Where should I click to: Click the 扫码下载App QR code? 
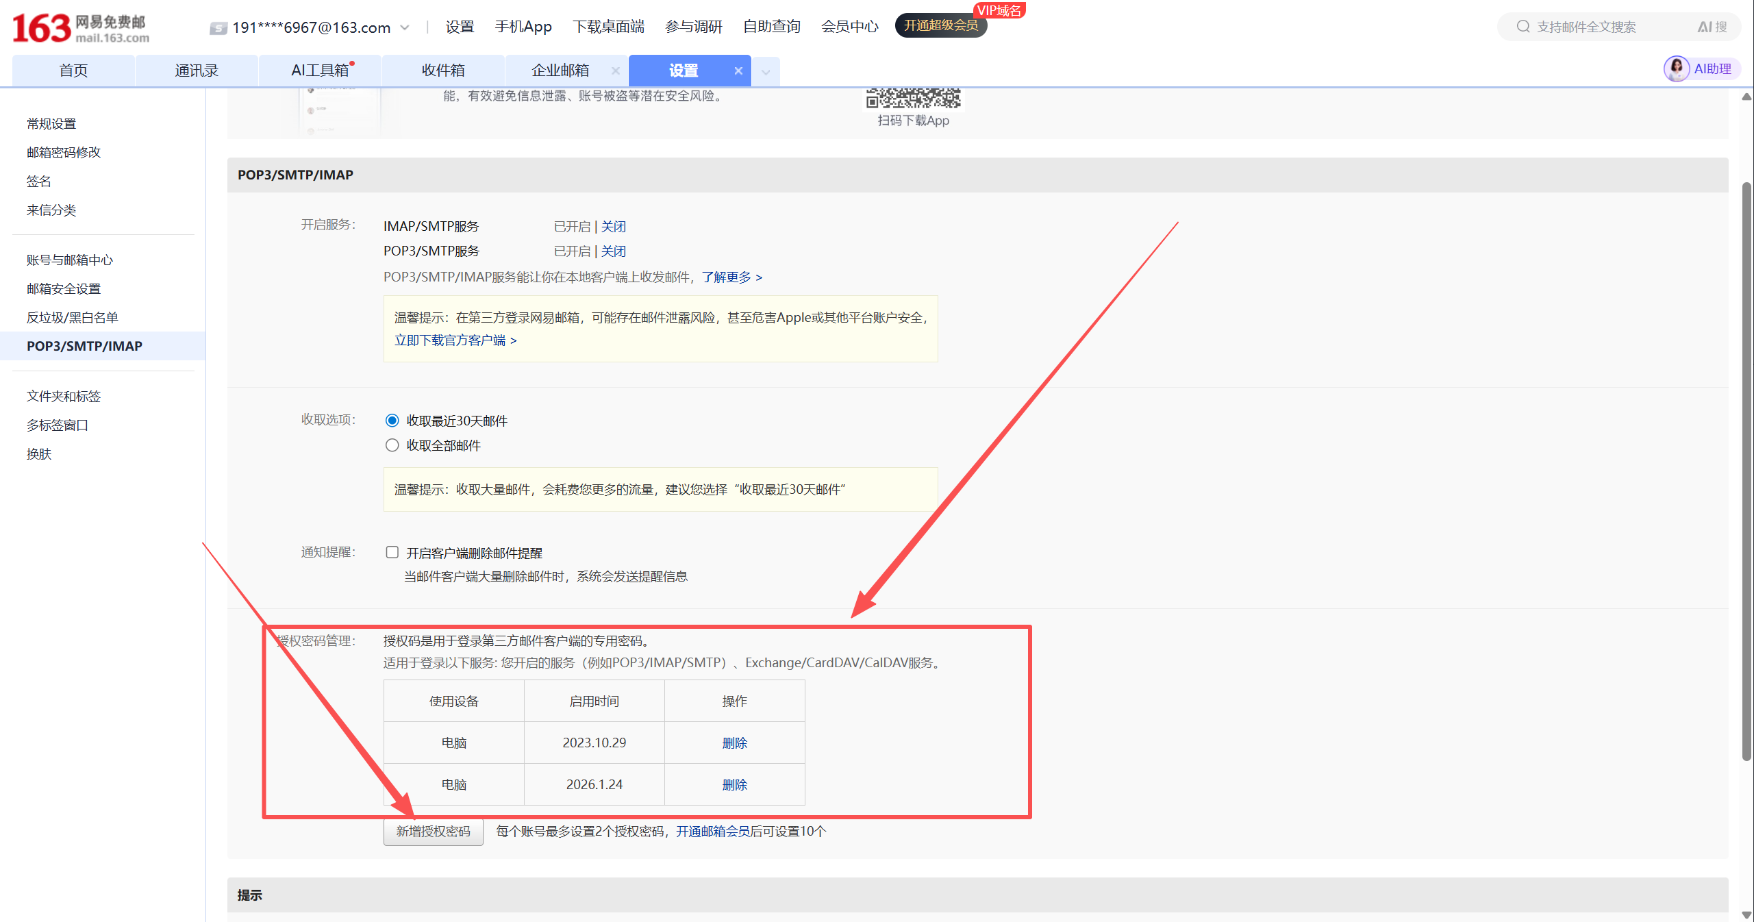coord(913,100)
